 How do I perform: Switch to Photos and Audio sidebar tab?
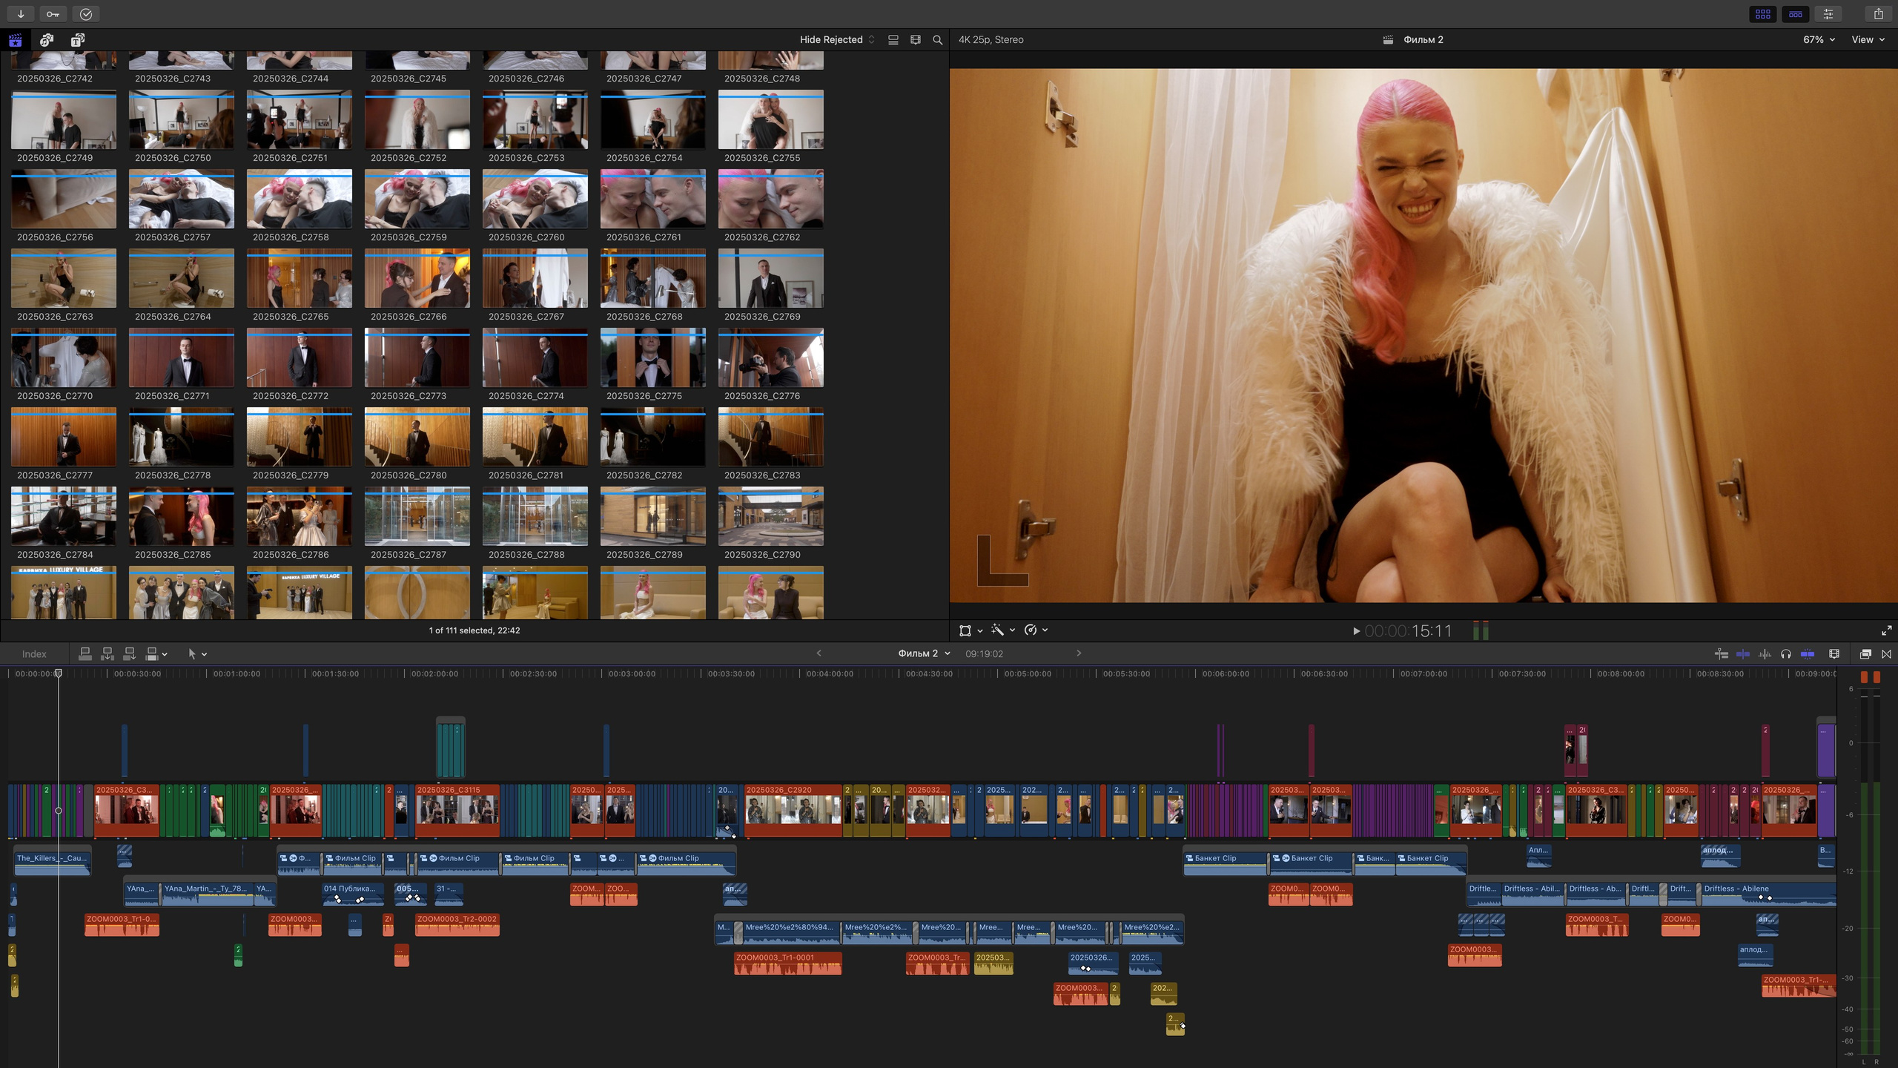pos(47,40)
